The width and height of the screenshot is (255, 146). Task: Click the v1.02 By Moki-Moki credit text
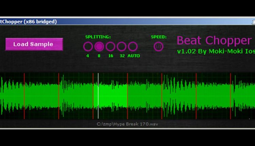pos(216,51)
